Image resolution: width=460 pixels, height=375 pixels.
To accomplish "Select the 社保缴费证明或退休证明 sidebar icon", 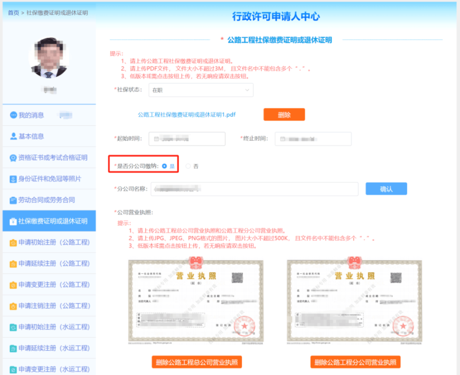I will click(x=13, y=221).
